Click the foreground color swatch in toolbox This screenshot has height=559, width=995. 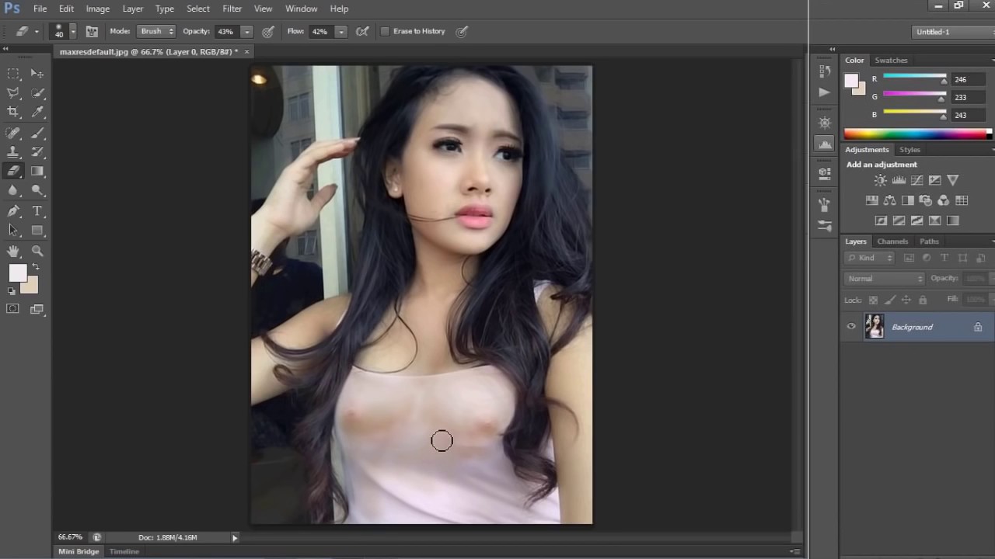[16, 273]
